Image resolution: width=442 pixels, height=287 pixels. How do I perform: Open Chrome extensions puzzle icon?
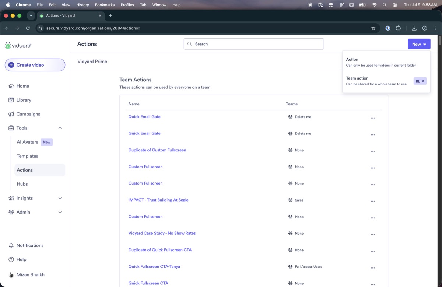point(399,28)
